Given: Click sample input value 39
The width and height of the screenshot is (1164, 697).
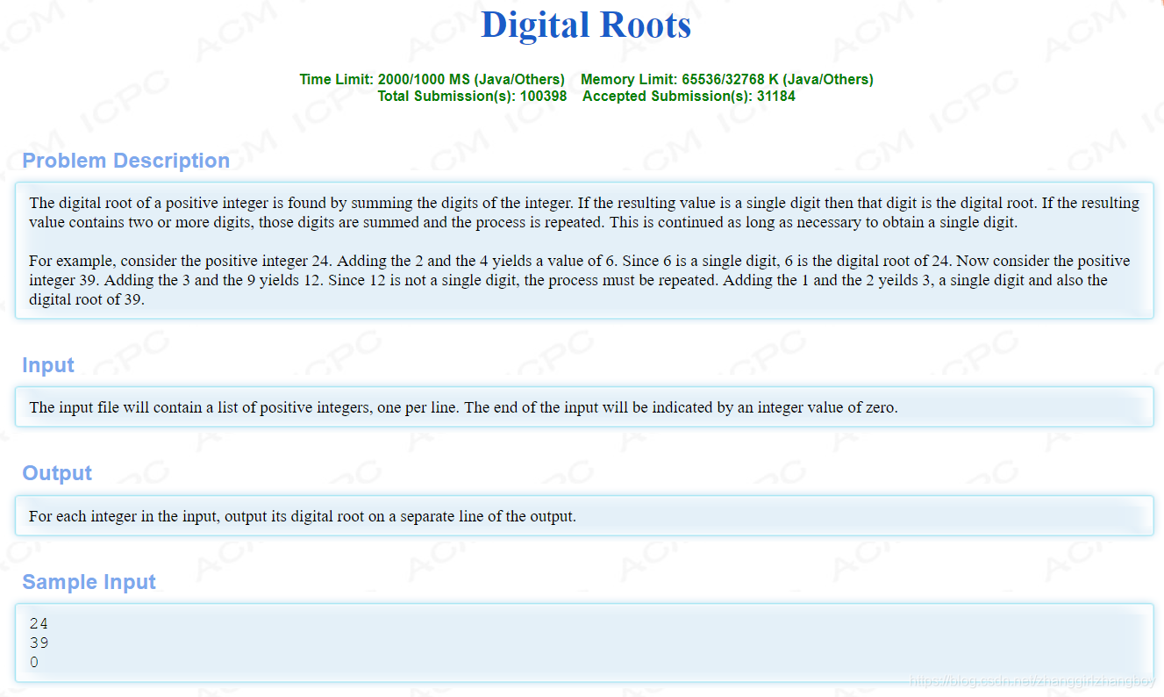Looking at the screenshot, I should [39, 643].
